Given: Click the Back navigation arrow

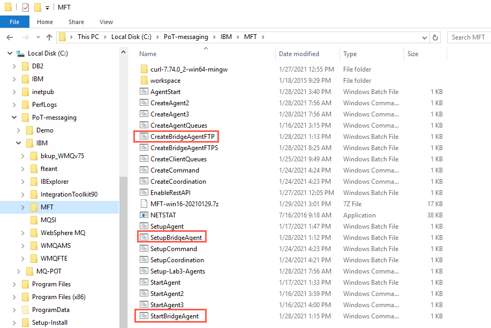Looking at the screenshot, I should click(10, 37).
